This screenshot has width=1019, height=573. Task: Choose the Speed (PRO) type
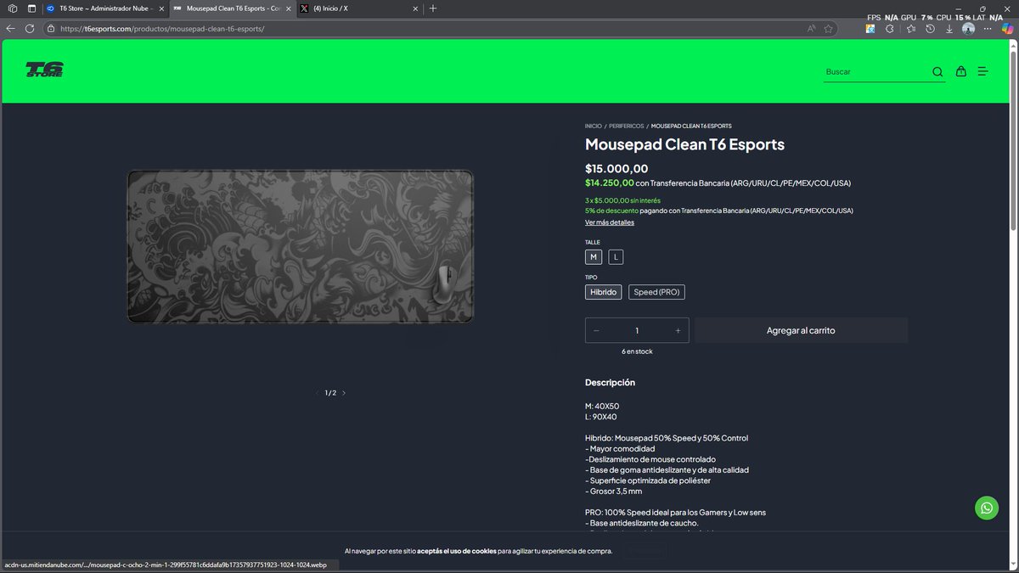(x=656, y=292)
